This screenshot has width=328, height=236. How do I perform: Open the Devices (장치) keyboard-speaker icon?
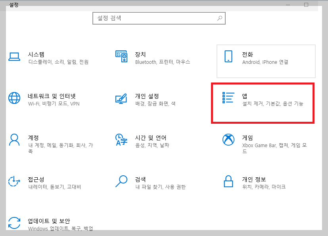click(x=121, y=56)
